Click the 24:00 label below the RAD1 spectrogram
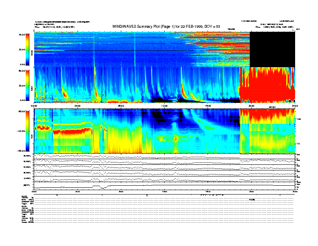This screenshot has width=318, height=246. pos(295,106)
